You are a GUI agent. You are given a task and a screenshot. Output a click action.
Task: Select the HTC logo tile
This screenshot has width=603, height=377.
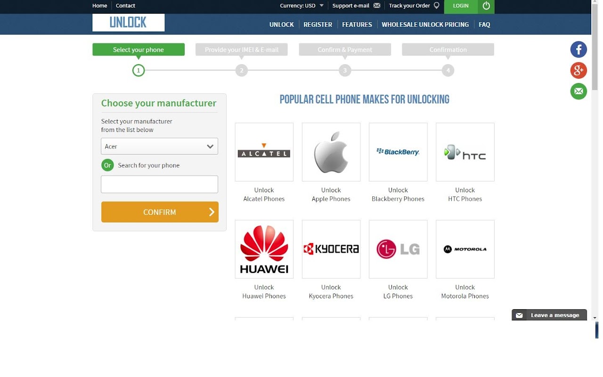coord(465,152)
